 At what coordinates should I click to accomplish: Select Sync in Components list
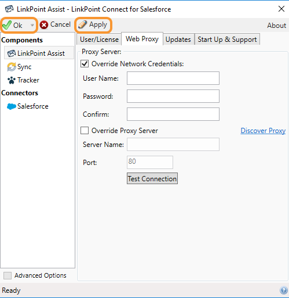tap(24, 67)
